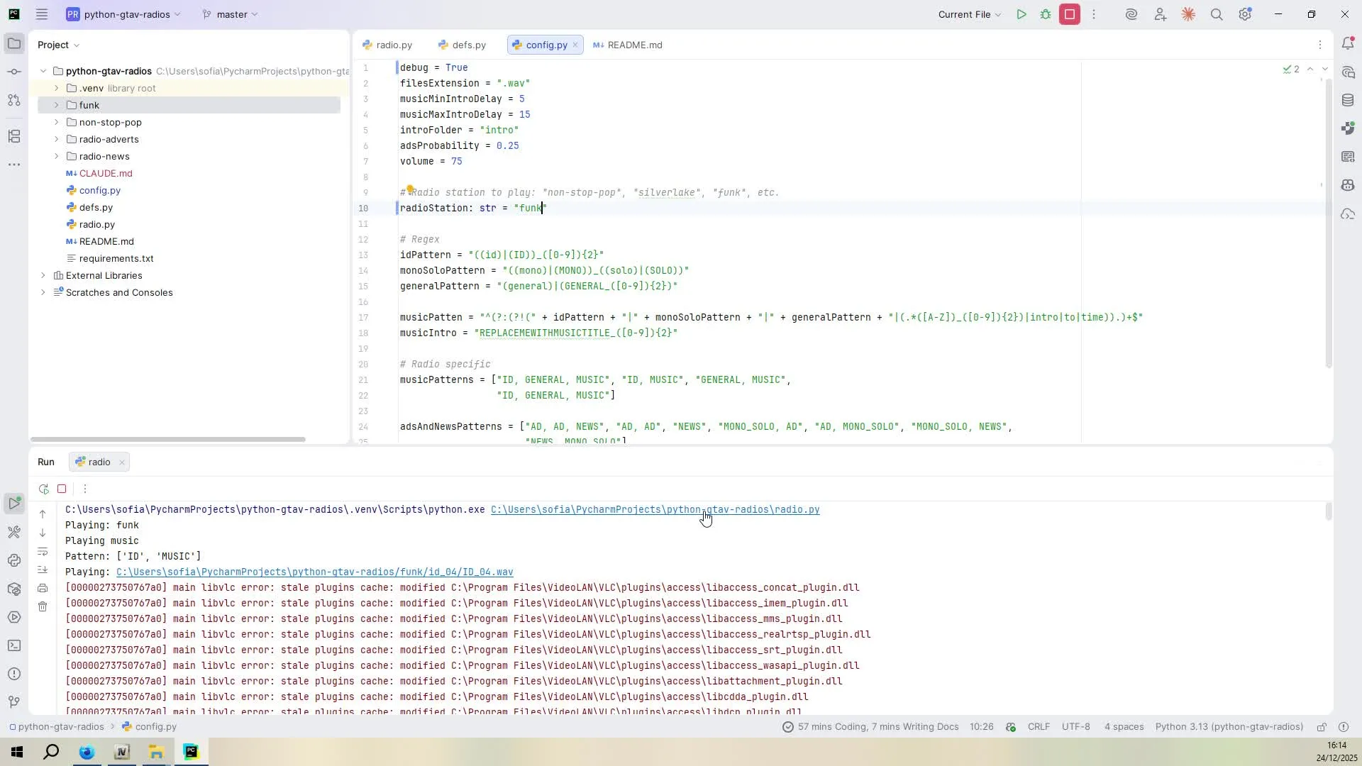Toggle scroll to end in console
Viewport: 1362px width, 766px height.
click(43, 570)
